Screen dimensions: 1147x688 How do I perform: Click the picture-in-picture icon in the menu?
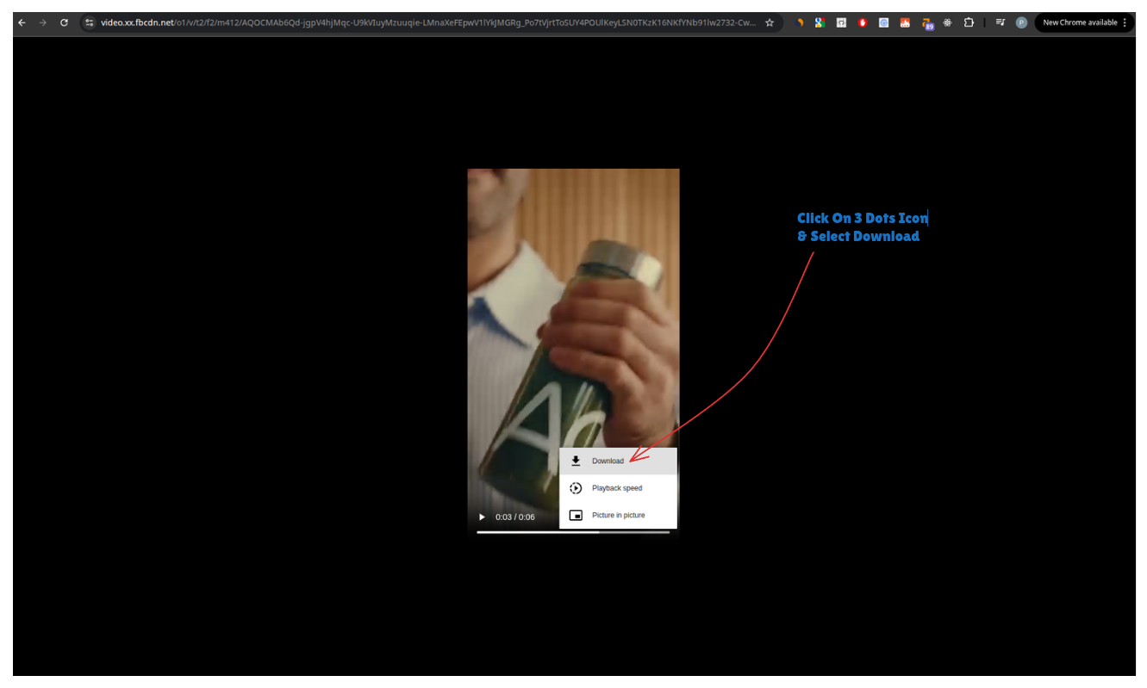pyautogui.click(x=576, y=515)
